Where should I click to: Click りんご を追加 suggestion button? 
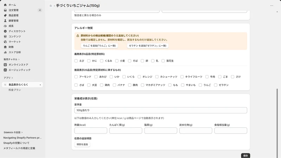click(x=99, y=46)
